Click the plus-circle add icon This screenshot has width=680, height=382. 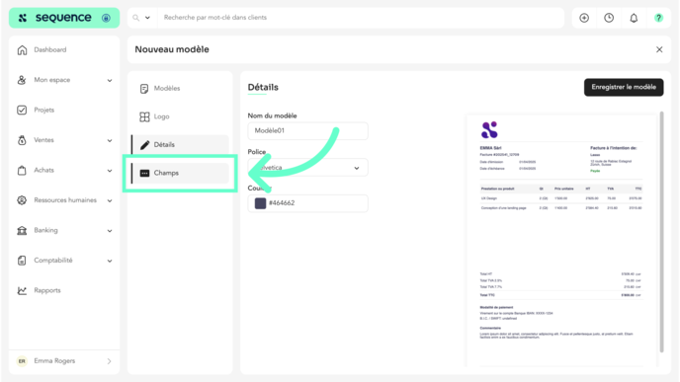[x=584, y=18]
